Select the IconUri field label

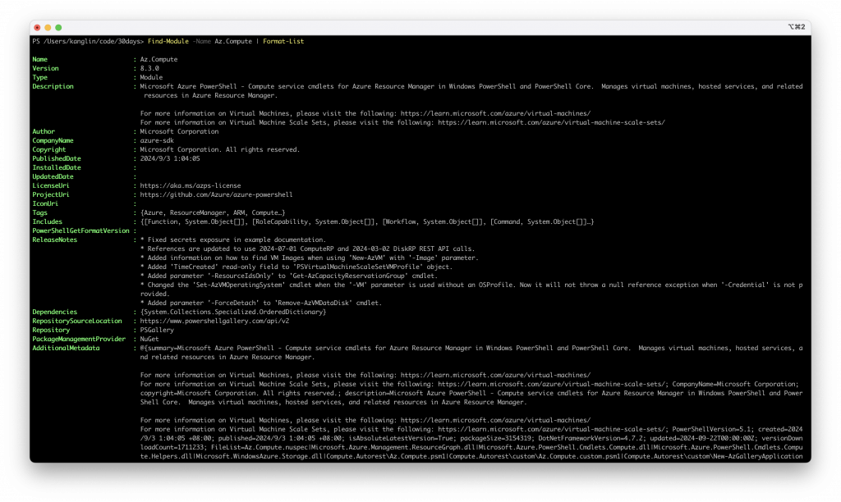[x=45, y=203]
